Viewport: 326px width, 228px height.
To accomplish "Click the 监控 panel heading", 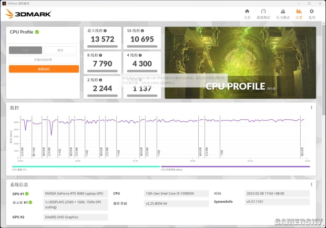I will (15, 108).
